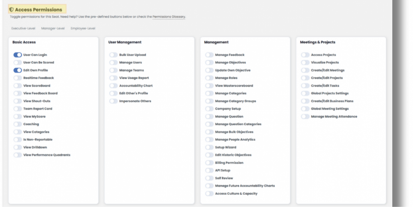
Task: Enable Access Projects toggle
Action: [305, 55]
